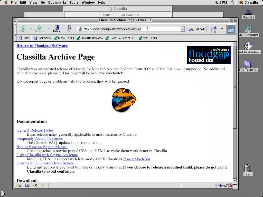Click the Search button
The height and width of the screenshot is (197, 263).
[x=196, y=29]
